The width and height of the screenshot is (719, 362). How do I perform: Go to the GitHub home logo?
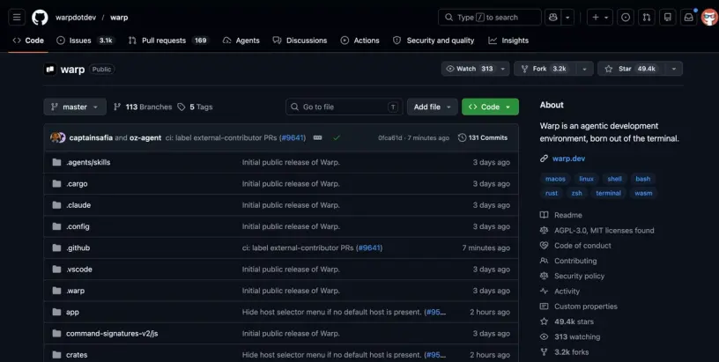click(40, 18)
